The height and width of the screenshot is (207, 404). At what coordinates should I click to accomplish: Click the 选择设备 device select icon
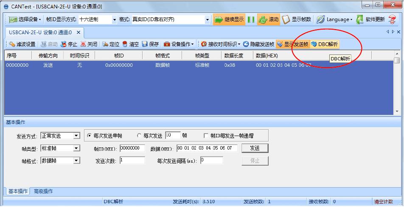(x=13, y=19)
